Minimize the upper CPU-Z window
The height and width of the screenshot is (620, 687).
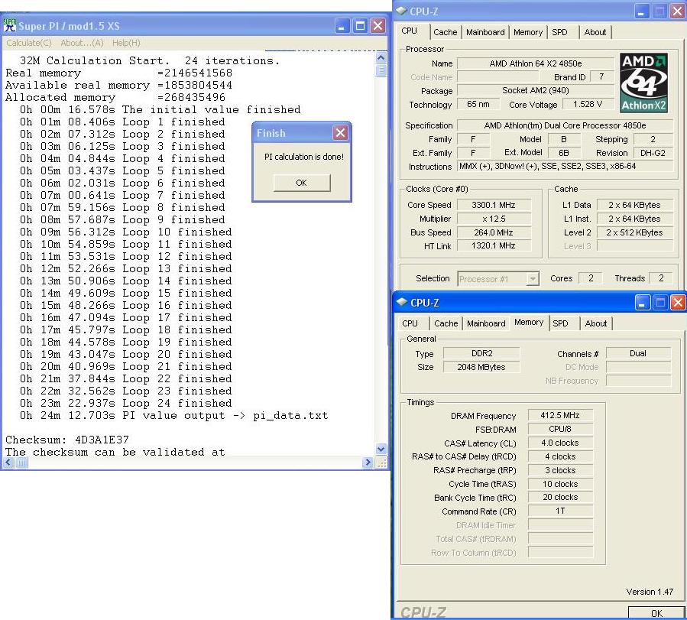642,11
